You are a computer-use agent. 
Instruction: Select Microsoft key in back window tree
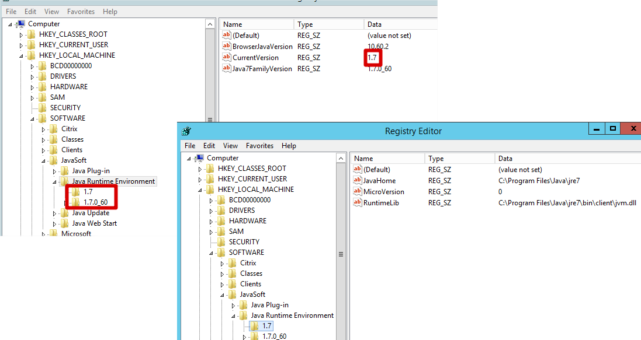76,233
